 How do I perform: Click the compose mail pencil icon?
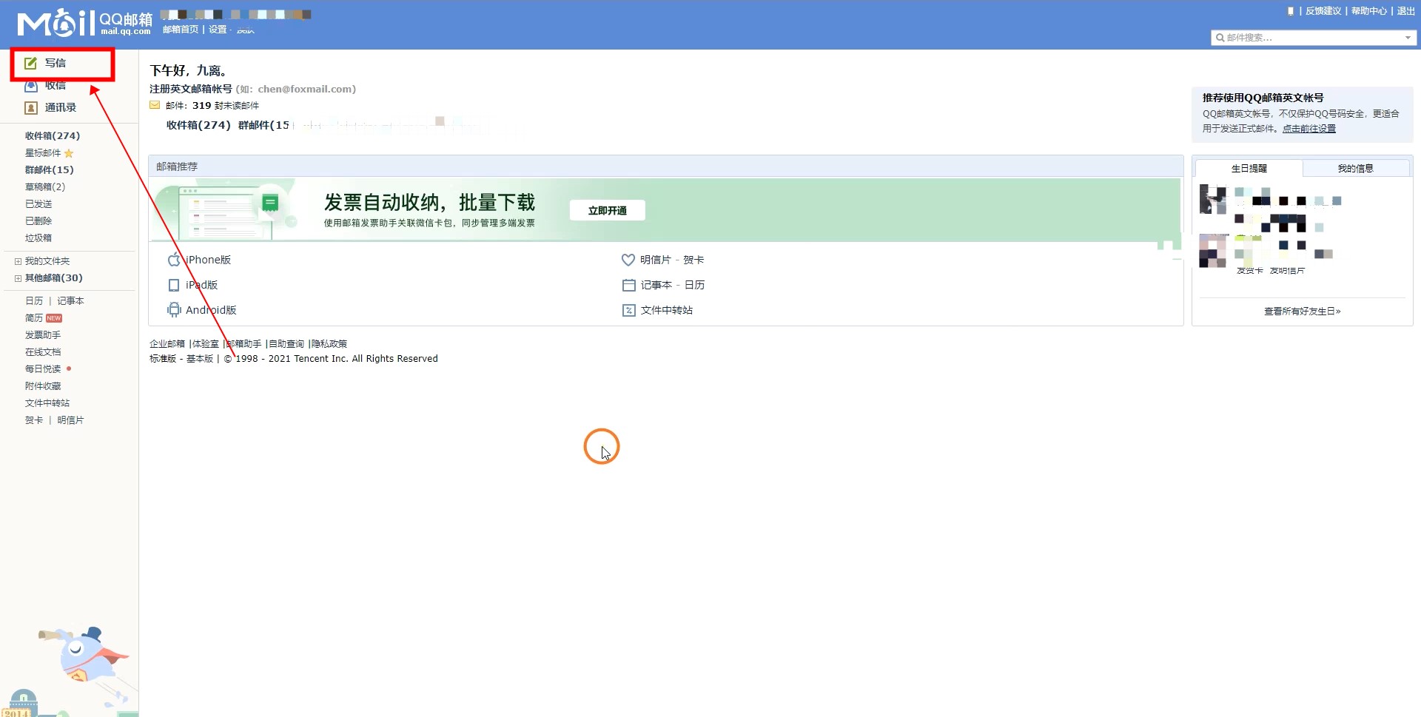coord(30,64)
